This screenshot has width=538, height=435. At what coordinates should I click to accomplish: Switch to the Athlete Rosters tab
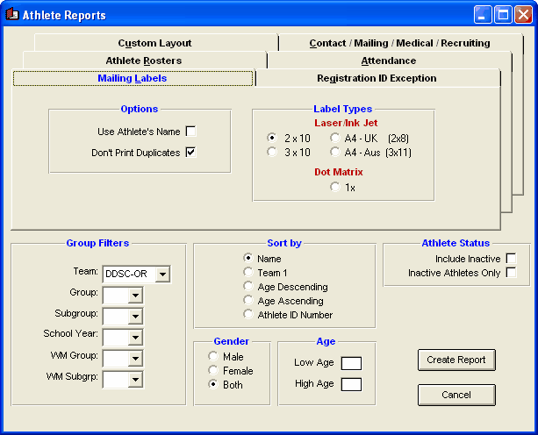(144, 61)
